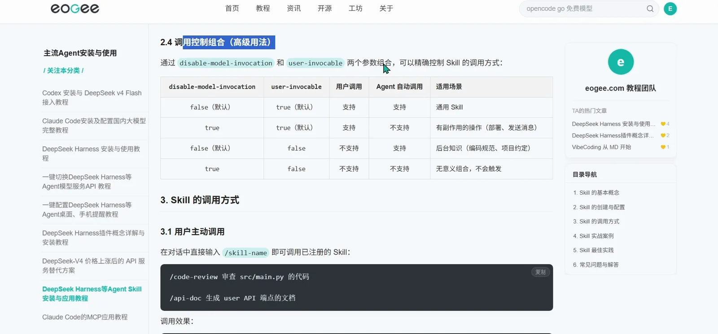Click the 关注本分类 link
The image size is (718, 334).
[63, 70]
